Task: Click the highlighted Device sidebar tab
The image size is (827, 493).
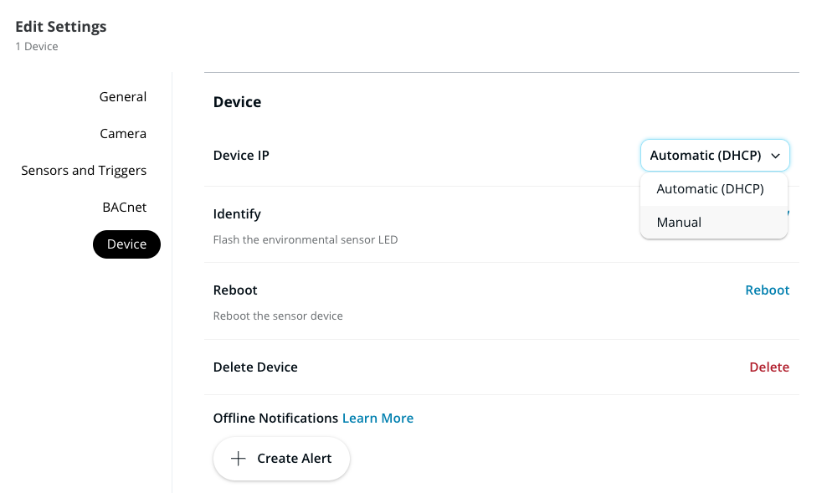Action: pyautogui.click(x=126, y=244)
